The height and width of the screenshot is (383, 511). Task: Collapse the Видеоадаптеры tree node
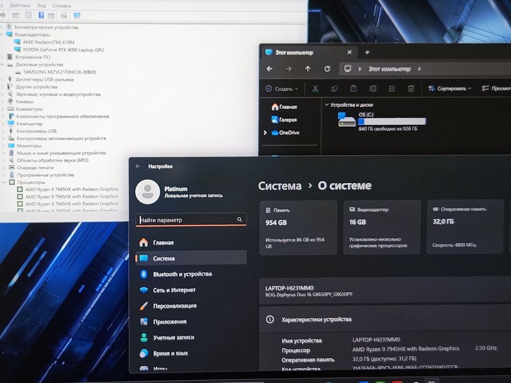pyautogui.click(x=2, y=34)
